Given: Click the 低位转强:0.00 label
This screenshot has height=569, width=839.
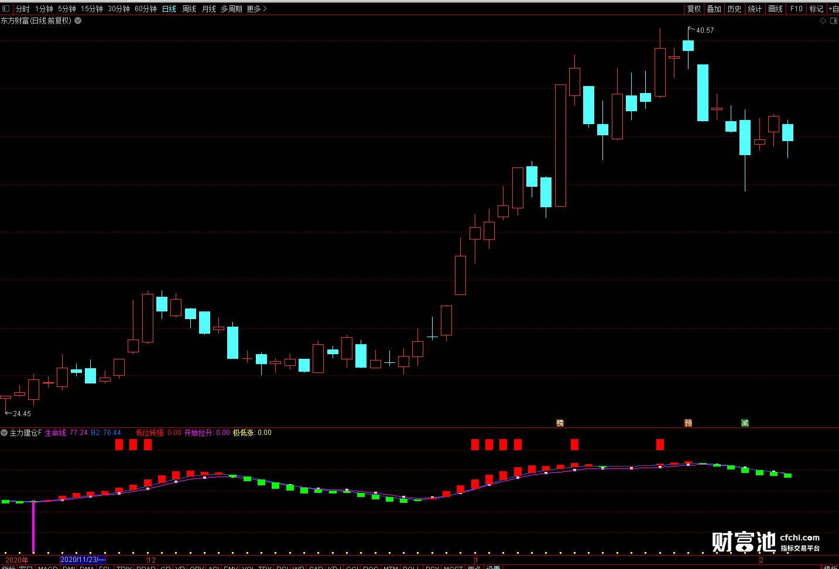Looking at the screenshot, I should coord(159,433).
